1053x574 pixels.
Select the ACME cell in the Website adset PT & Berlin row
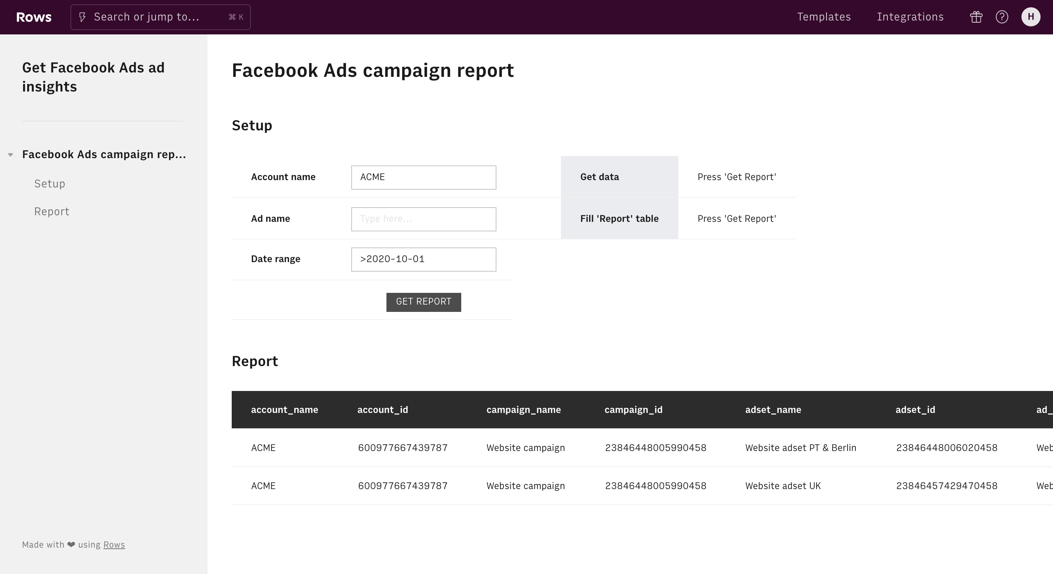click(x=263, y=448)
